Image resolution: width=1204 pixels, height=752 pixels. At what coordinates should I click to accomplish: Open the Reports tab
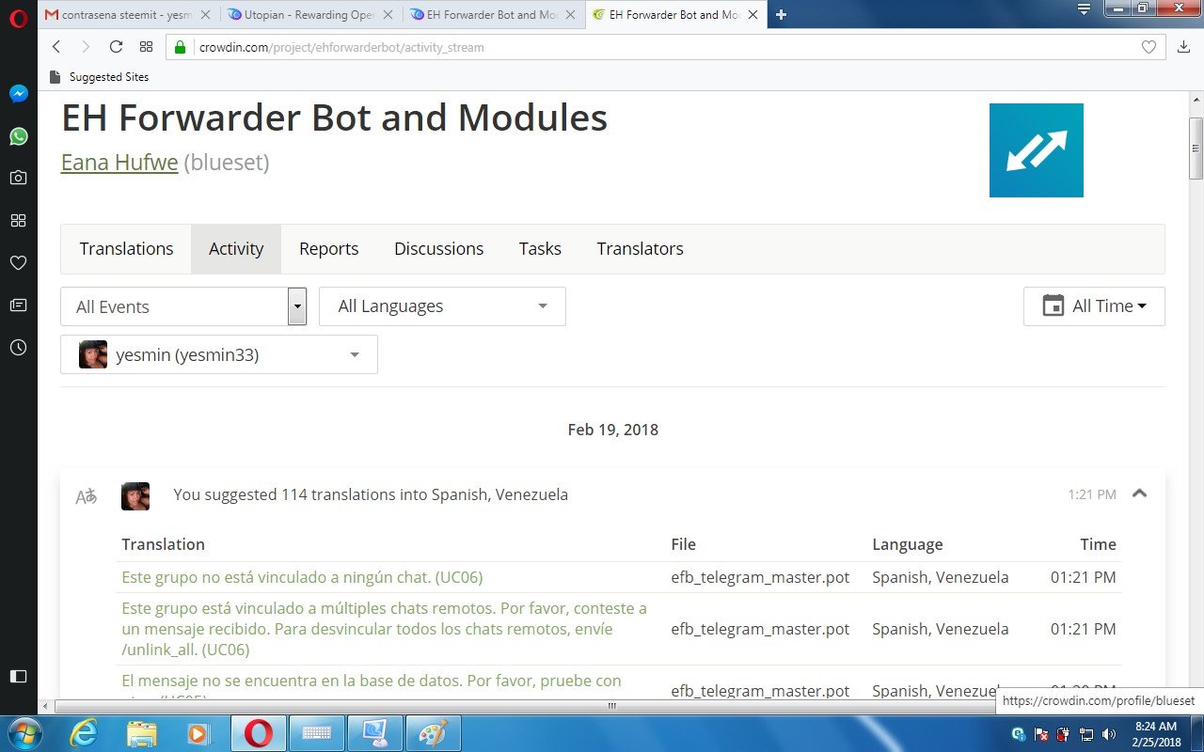328,249
